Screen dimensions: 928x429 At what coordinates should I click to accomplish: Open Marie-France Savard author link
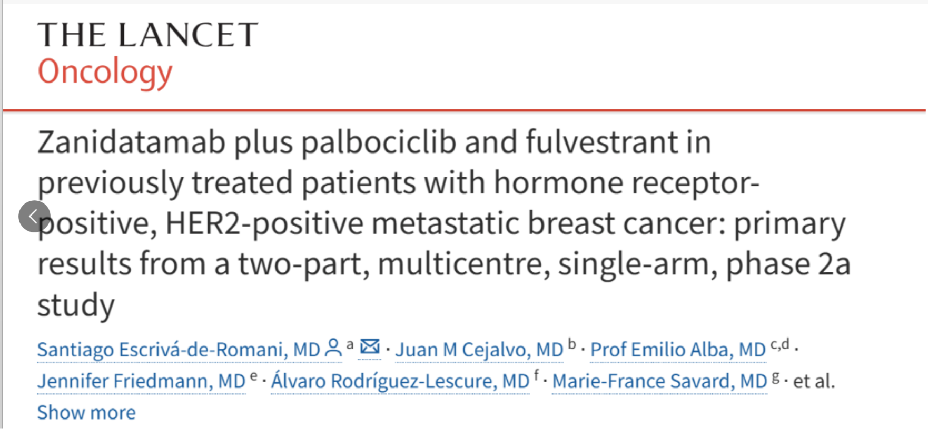tap(659, 381)
